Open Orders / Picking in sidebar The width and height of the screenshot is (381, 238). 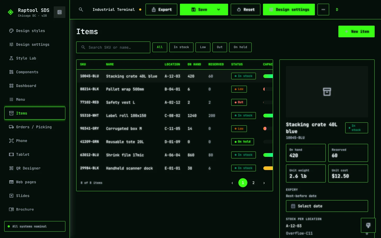pos(35,127)
